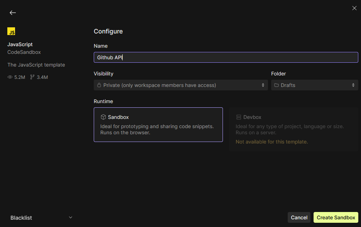Click the lock icon in Visibility field
Image resolution: width=361 pixels, height=227 pixels.
99,85
